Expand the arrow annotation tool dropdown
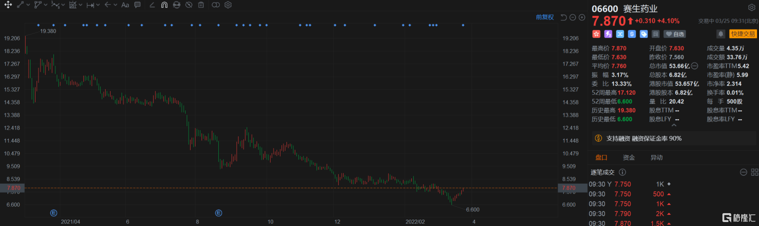The image size is (759, 226). pos(116,5)
